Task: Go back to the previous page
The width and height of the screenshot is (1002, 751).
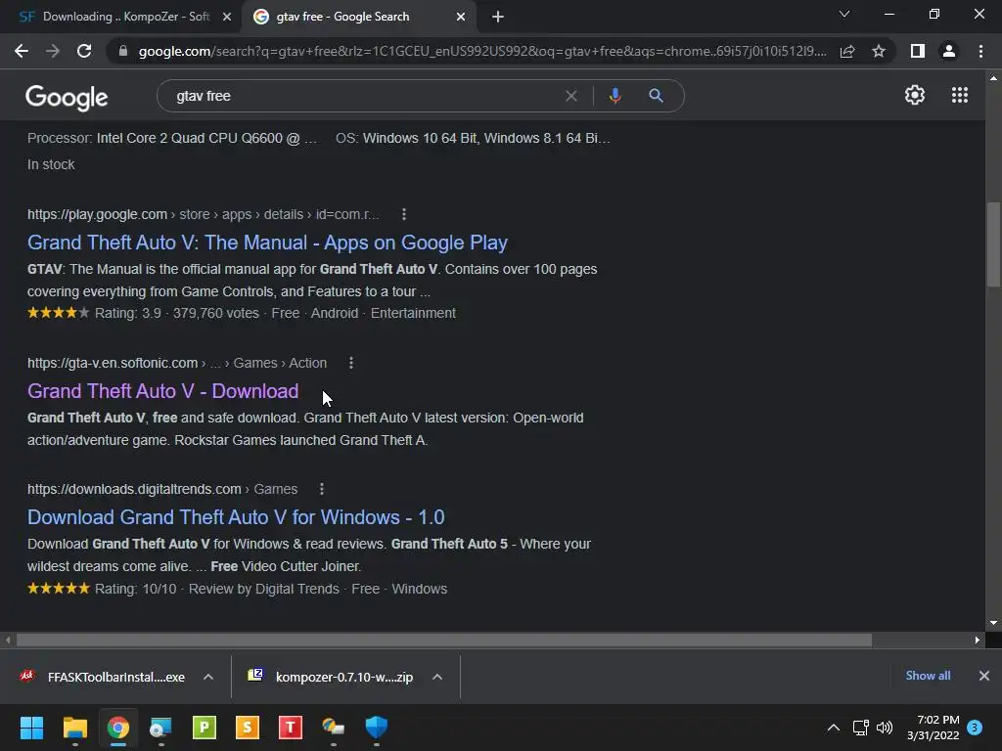Action: [22, 51]
